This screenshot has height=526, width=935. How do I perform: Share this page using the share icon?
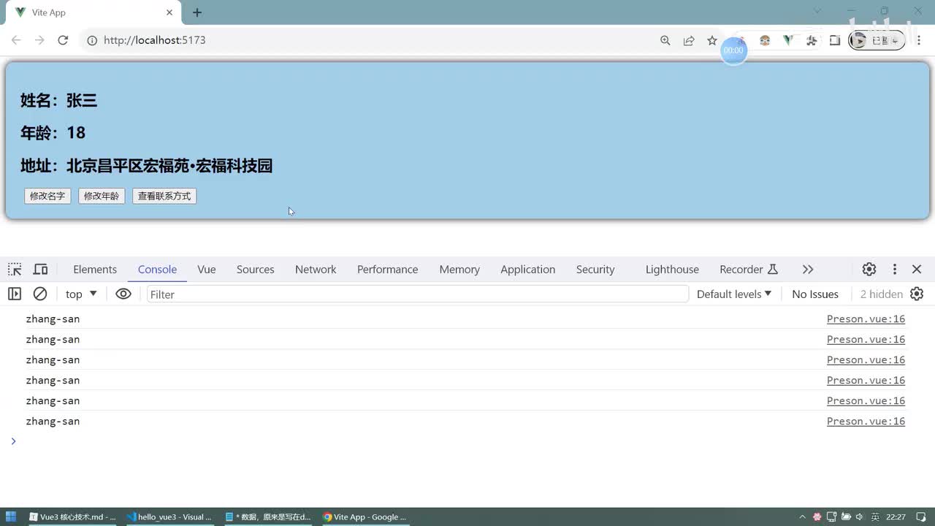pos(689,40)
